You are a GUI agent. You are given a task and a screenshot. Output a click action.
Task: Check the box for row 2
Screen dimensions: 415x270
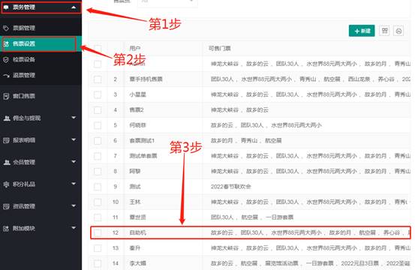(98, 79)
